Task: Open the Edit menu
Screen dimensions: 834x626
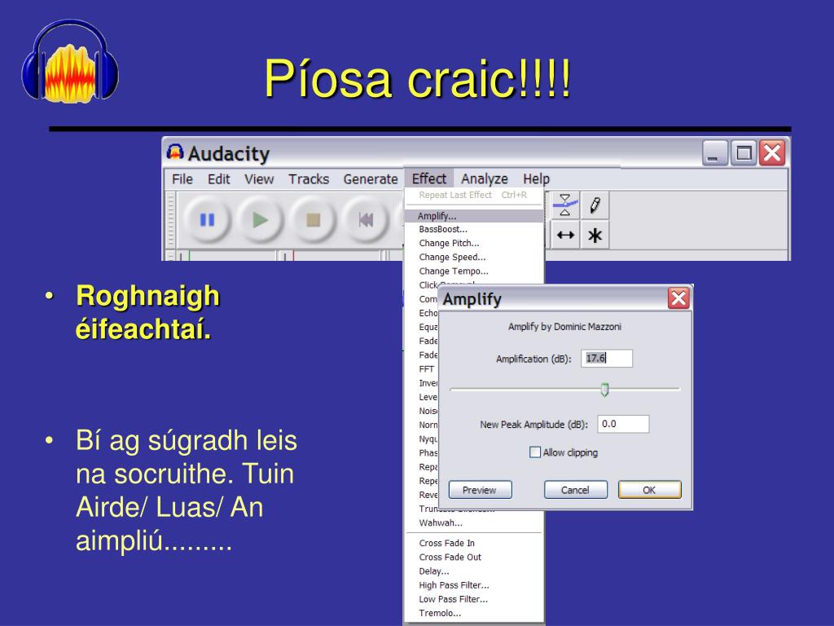Action: 218,179
